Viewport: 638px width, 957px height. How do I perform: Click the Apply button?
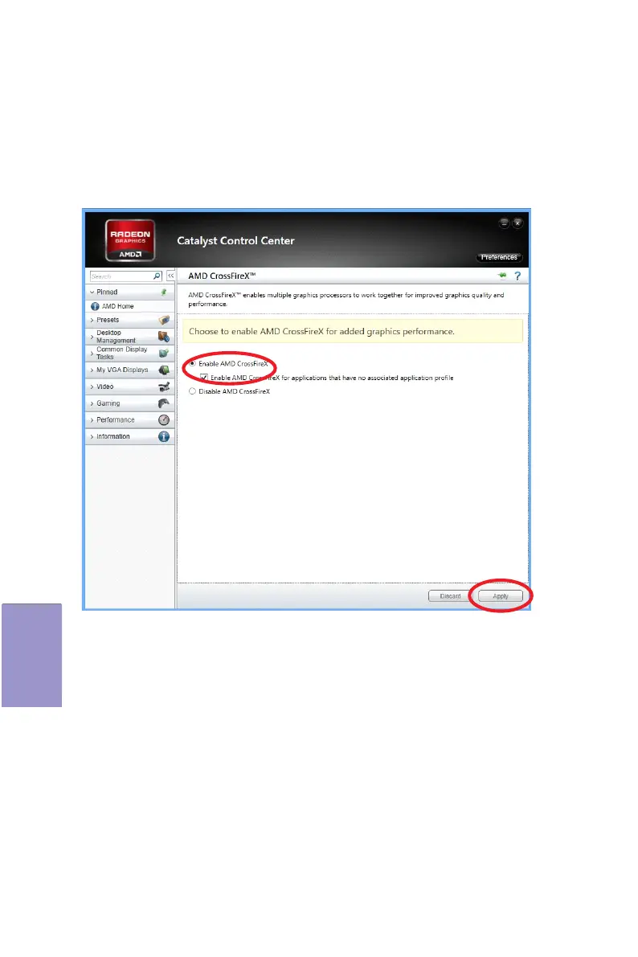(x=500, y=596)
